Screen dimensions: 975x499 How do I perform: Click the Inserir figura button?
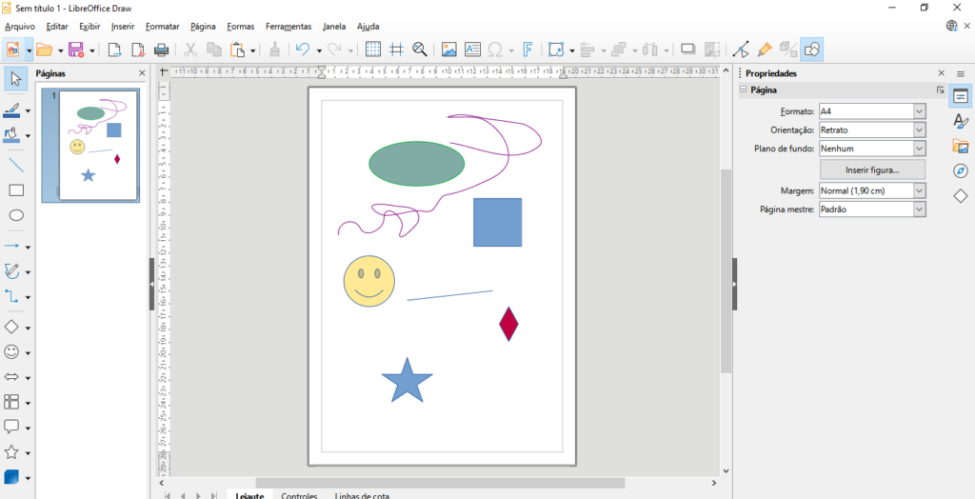pyautogui.click(x=871, y=170)
